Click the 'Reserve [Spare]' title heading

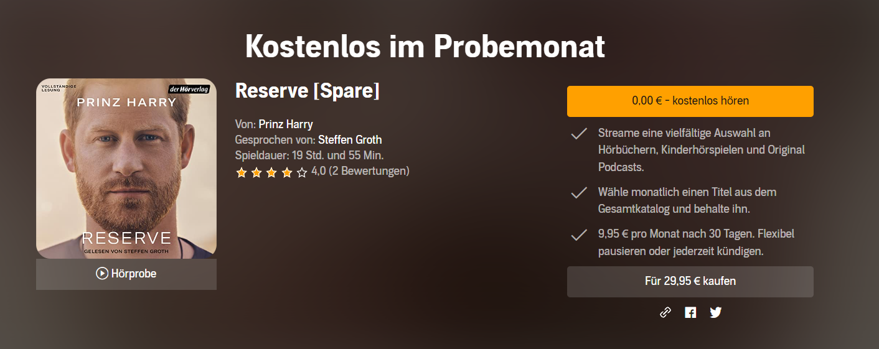(308, 91)
